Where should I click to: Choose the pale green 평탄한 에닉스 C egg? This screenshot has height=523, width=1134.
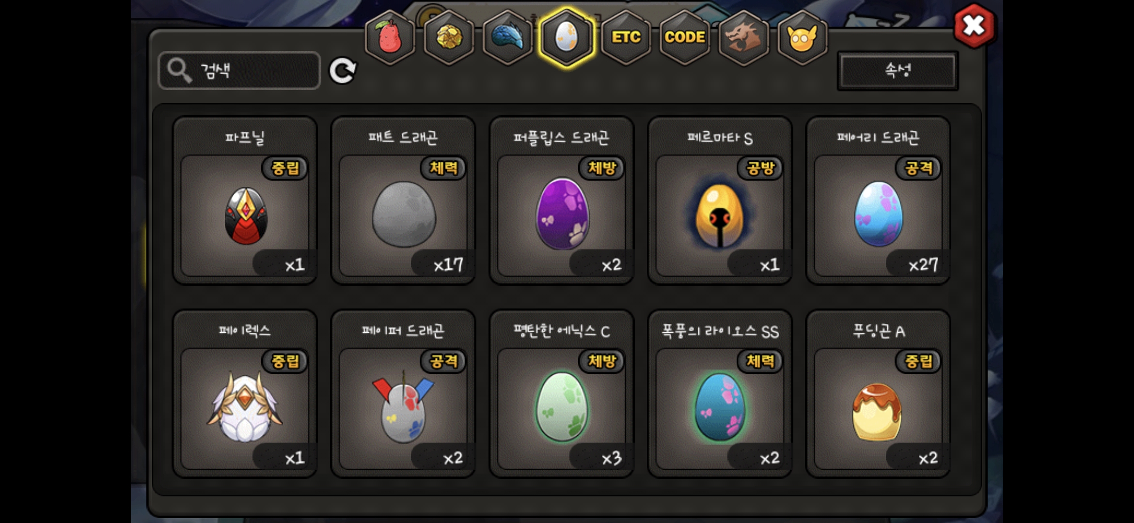[x=562, y=393]
